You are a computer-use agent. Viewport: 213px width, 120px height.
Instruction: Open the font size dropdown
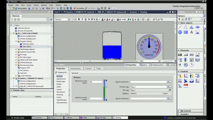click(x=75, y=19)
